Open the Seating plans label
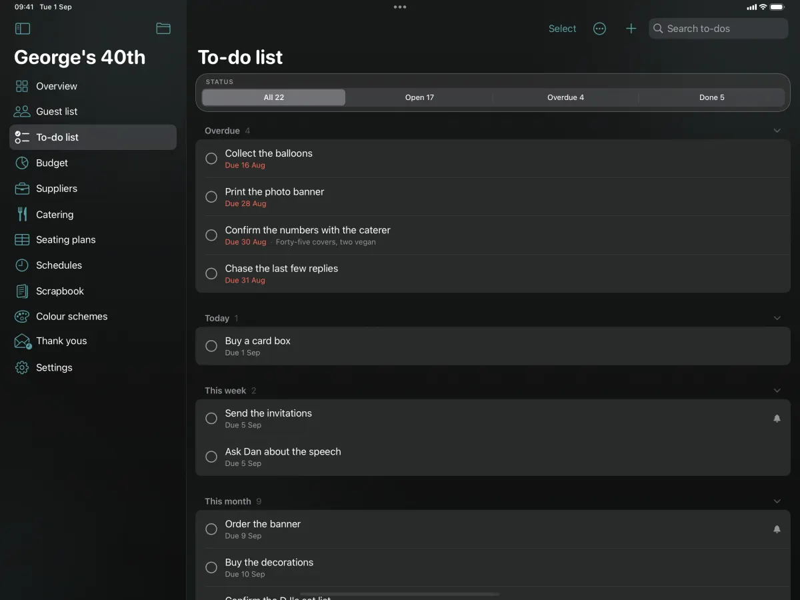 66,239
